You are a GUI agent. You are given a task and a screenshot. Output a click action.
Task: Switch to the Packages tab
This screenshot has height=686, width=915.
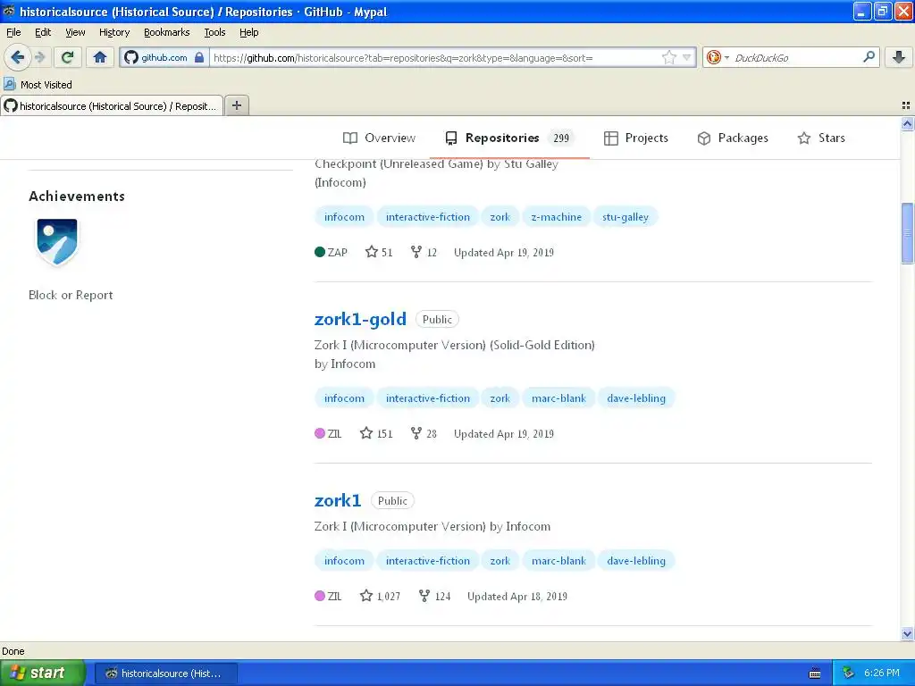click(733, 138)
